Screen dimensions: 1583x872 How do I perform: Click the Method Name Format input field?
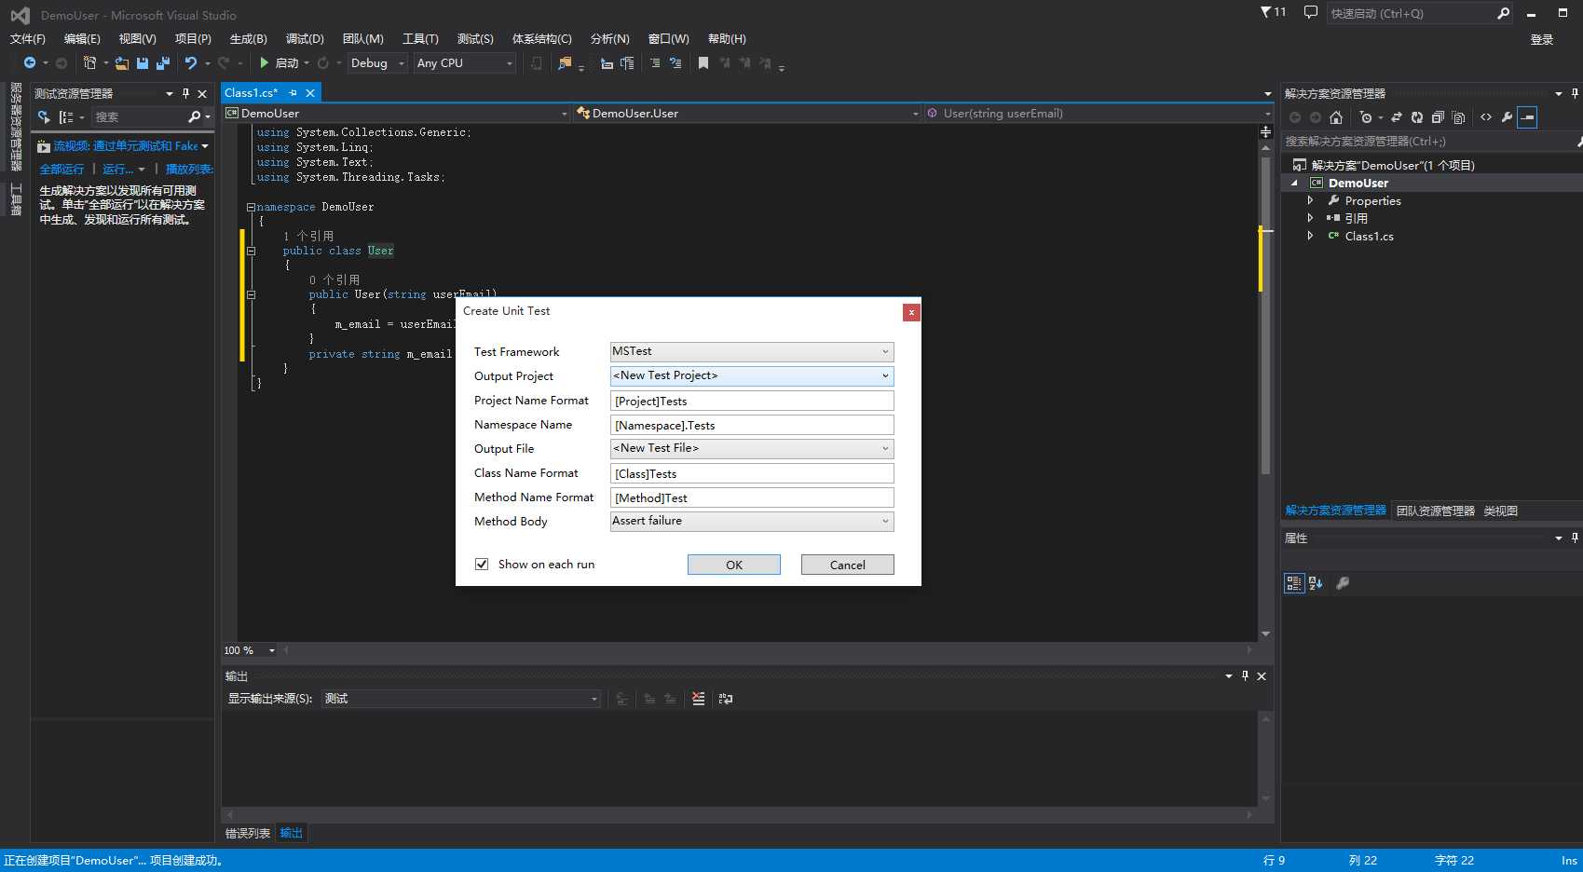click(x=752, y=497)
